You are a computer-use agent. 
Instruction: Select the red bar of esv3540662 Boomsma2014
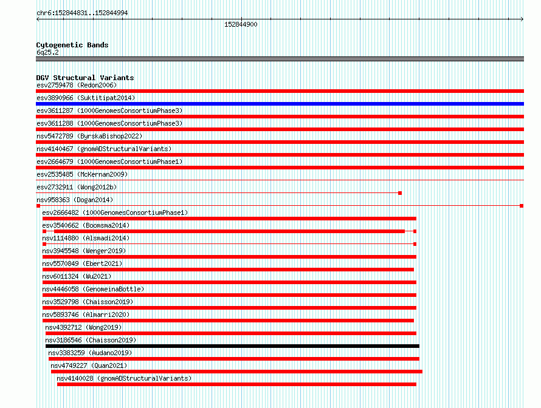pyautogui.click(x=229, y=231)
